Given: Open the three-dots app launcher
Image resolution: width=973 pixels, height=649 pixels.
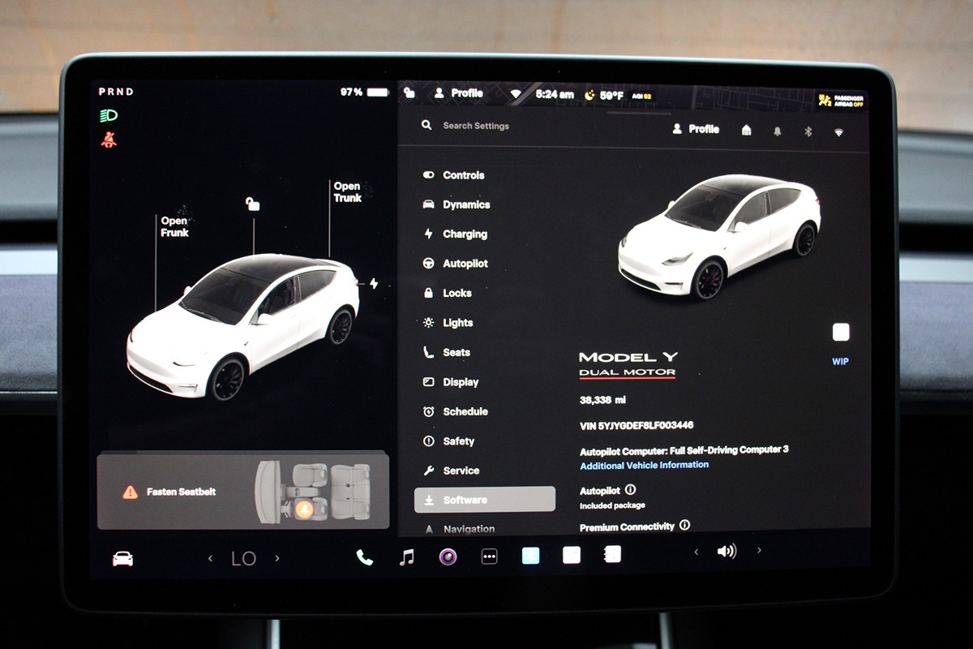Looking at the screenshot, I should (489, 557).
